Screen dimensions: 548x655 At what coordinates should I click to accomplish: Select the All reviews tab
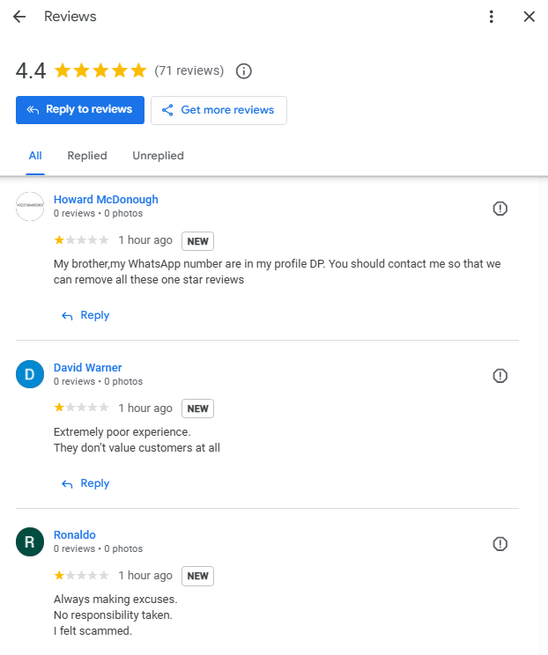(35, 156)
